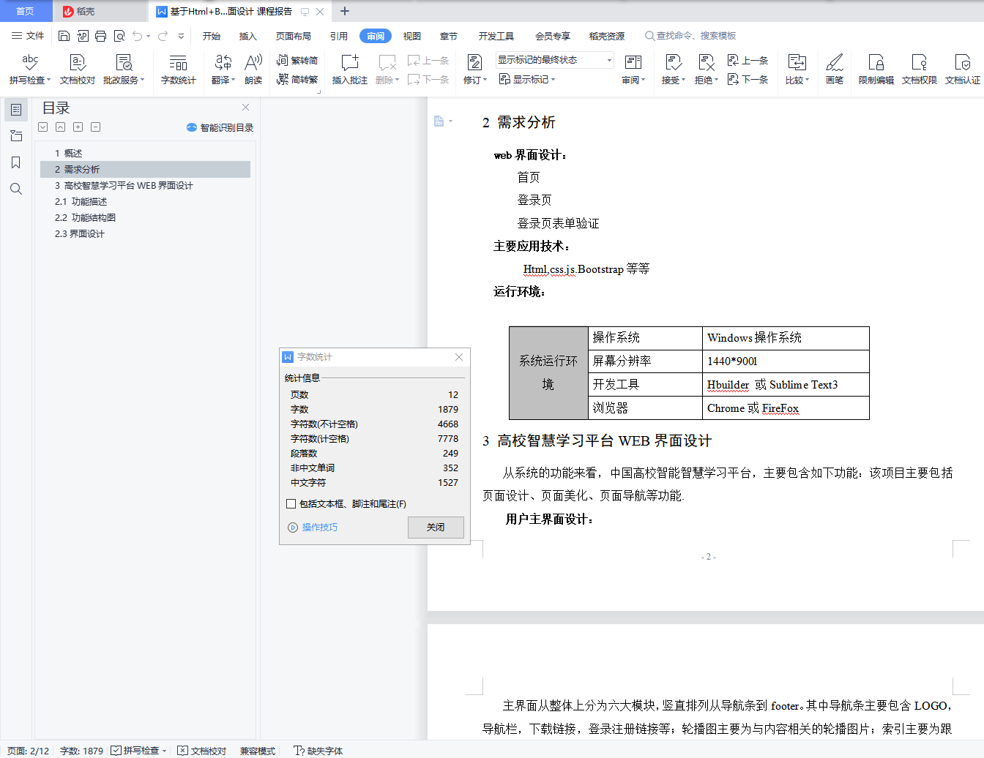Open the 操作技巧 link in dialog
Image resolution: width=984 pixels, height=758 pixels.
(x=313, y=528)
